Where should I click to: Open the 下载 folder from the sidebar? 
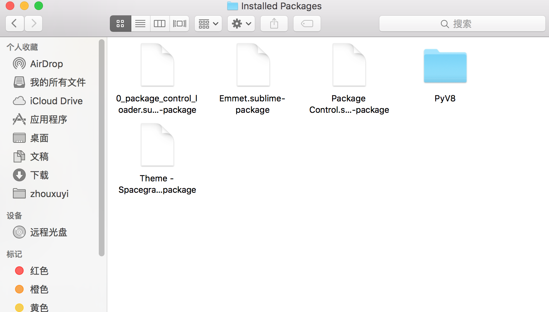point(39,175)
